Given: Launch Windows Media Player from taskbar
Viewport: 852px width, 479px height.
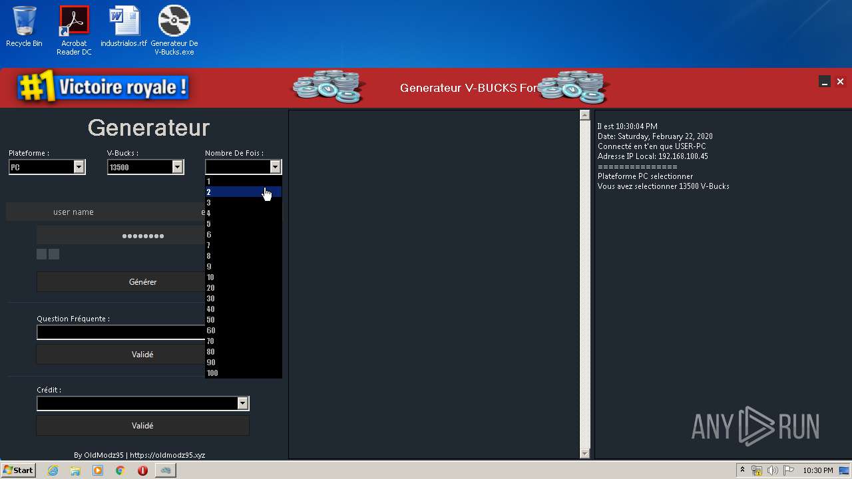Looking at the screenshot, I should coord(98,470).
